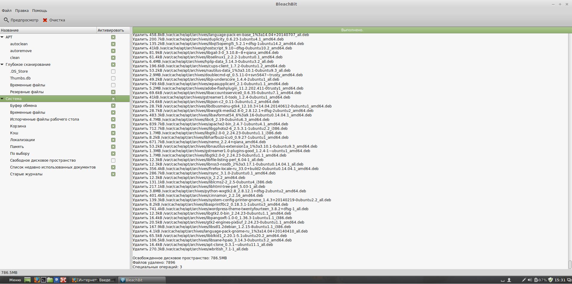Image resolution: width=572 pixels, height=284 pixels.
Task: Enable the .DS_Store checkbox
Action: click(x=113, y=71)
